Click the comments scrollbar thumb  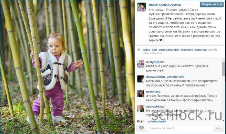[223, 69]
